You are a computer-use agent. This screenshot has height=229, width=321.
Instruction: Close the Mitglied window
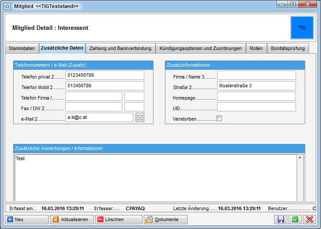point(308,4)
